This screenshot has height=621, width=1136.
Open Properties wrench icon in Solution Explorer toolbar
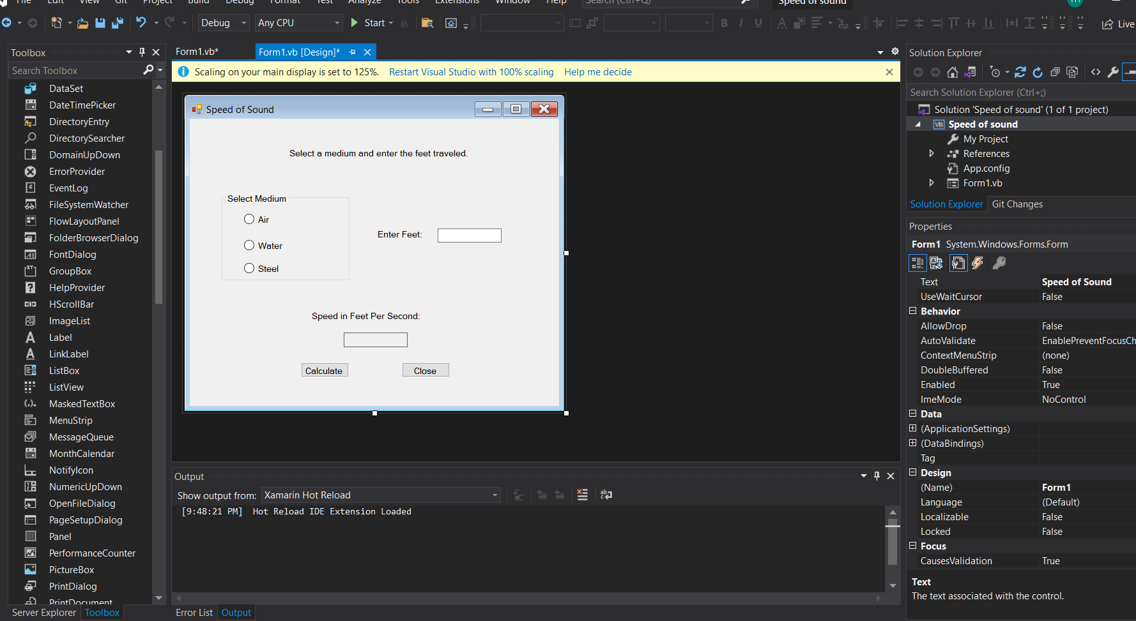[x=1113, y=72]
